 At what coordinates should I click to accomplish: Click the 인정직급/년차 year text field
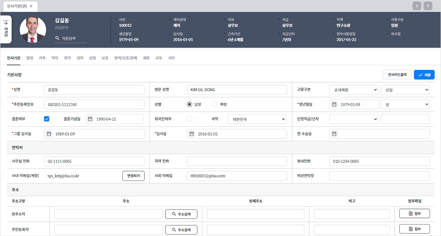pyautogui.click(x=405, y=119)
